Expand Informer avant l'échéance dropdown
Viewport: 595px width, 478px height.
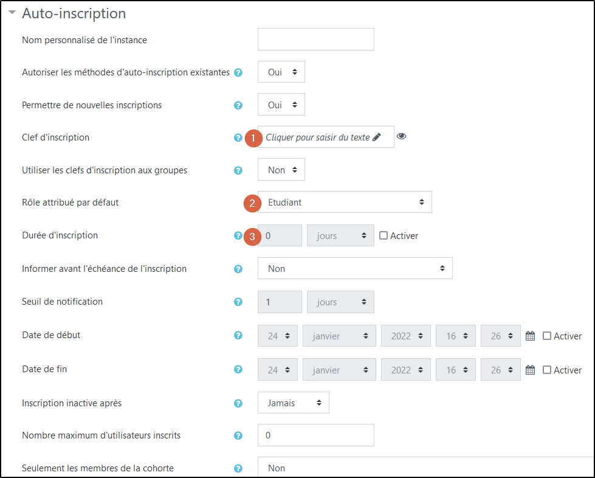355,268
